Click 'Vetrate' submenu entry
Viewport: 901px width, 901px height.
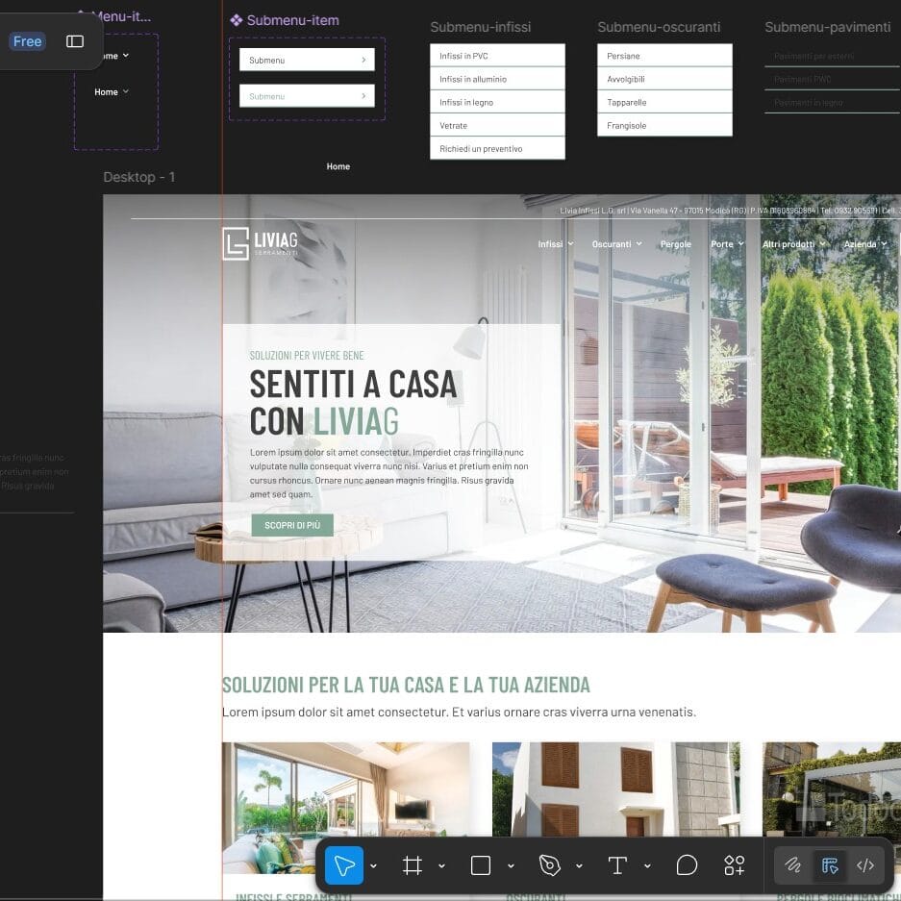coord(498,125)
